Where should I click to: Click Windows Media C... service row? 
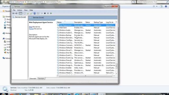click(x=86, y=73)
